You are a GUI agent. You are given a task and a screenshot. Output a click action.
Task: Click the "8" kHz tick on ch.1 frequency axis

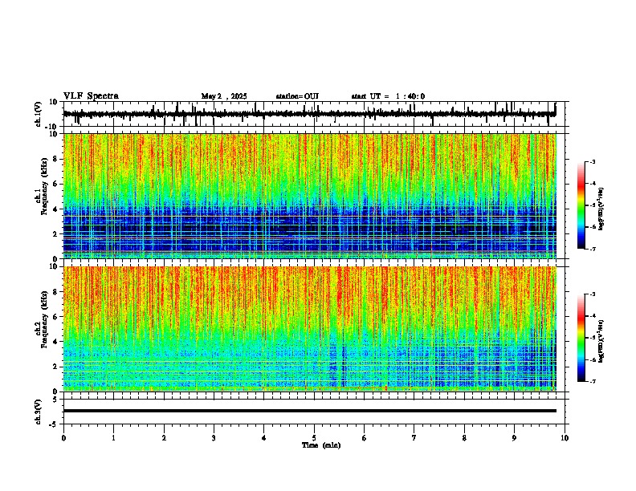tap(56, 159)
